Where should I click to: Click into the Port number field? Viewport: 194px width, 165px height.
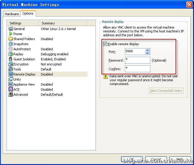click(135, 51)
